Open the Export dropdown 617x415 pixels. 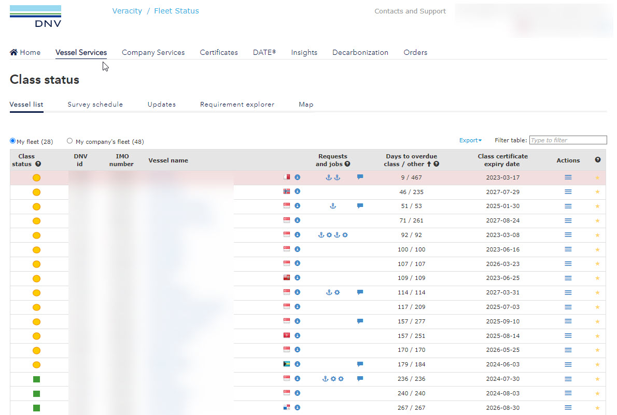[470, 140]
